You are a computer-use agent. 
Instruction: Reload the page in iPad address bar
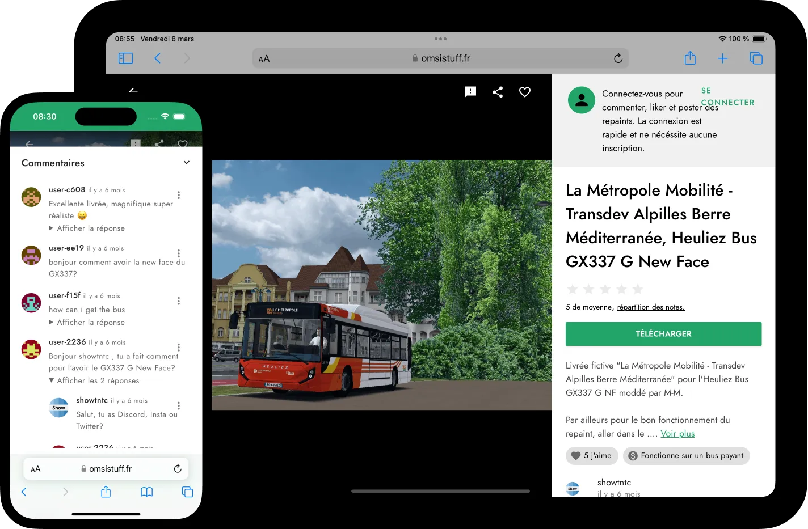coord(618,58)
